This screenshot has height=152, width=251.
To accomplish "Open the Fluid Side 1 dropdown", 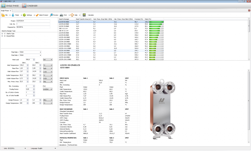I will click(x=30, y=52).
